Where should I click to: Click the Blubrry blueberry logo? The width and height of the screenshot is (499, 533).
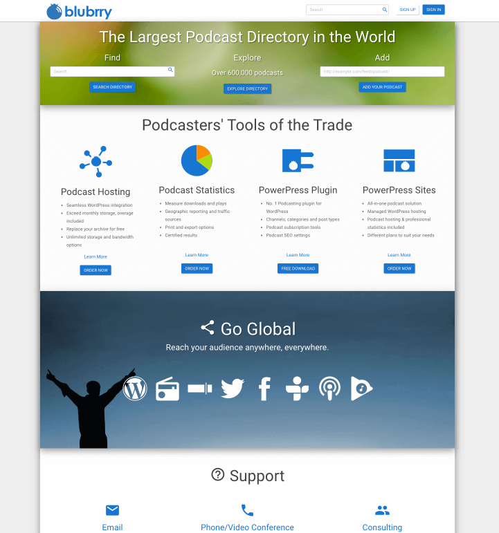coord(79,12)
